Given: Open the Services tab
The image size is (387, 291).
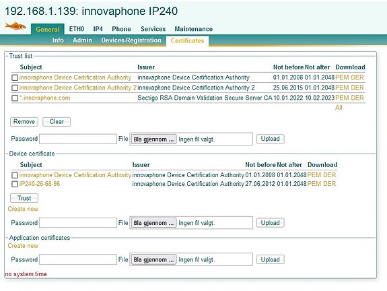Looking at the screenshot, I should click(x=153, y=29).
